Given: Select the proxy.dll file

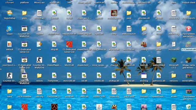Looking at the screenshot, I should click(x=69, y=91).
